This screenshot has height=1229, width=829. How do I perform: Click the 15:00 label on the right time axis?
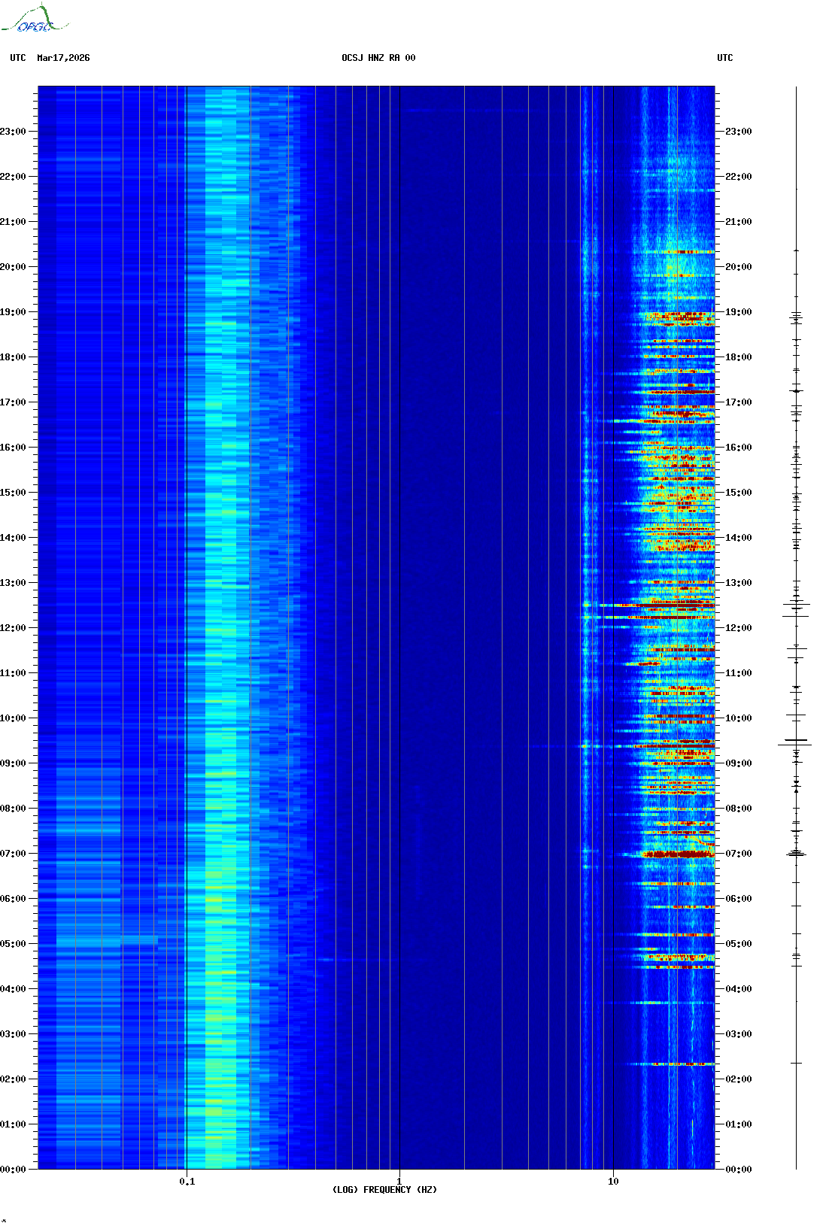738,493
